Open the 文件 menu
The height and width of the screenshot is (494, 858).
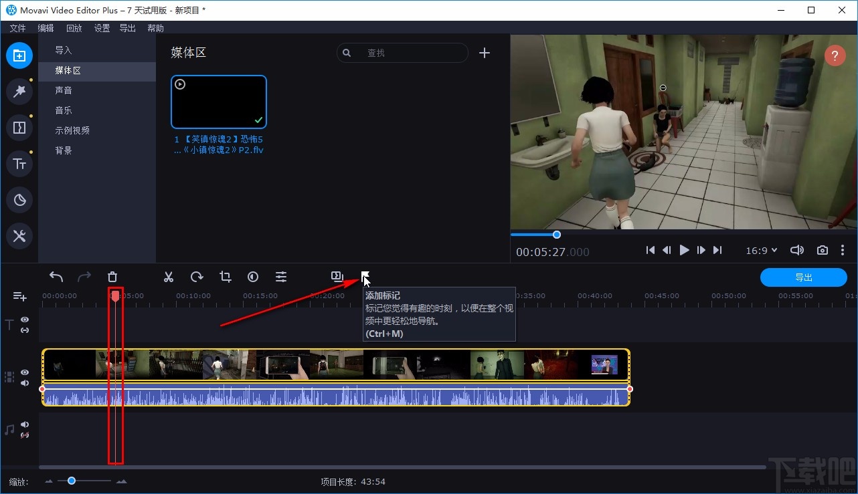point(17,28)
